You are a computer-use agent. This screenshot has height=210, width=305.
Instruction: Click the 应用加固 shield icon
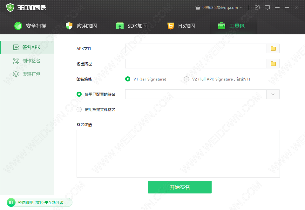[x=69, y=26]
